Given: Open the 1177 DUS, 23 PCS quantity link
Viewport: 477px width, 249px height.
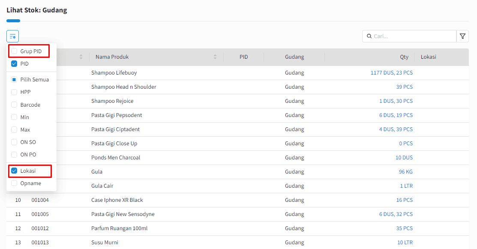Looking at the screenshot, I should click(x=392, y=73).
